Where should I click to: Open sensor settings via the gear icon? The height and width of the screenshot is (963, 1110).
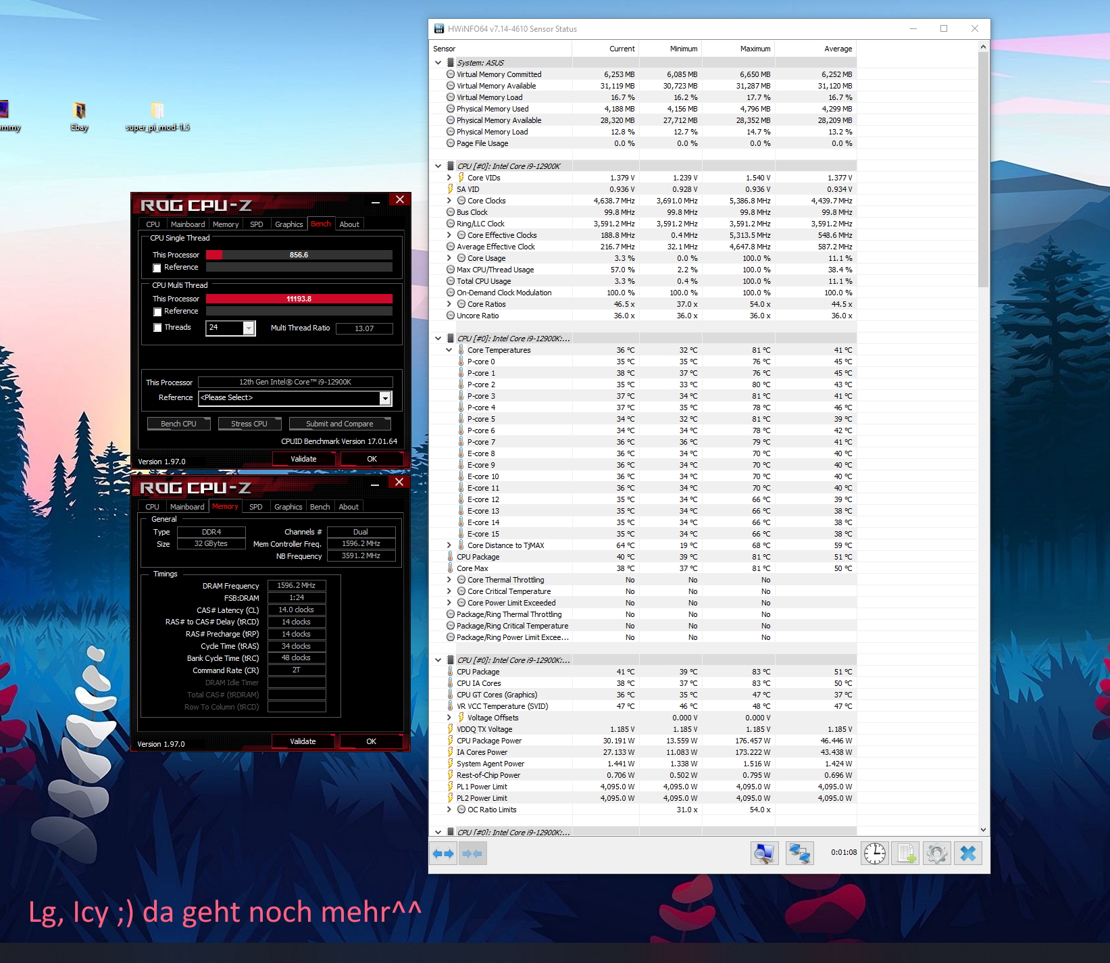(937, 854)
